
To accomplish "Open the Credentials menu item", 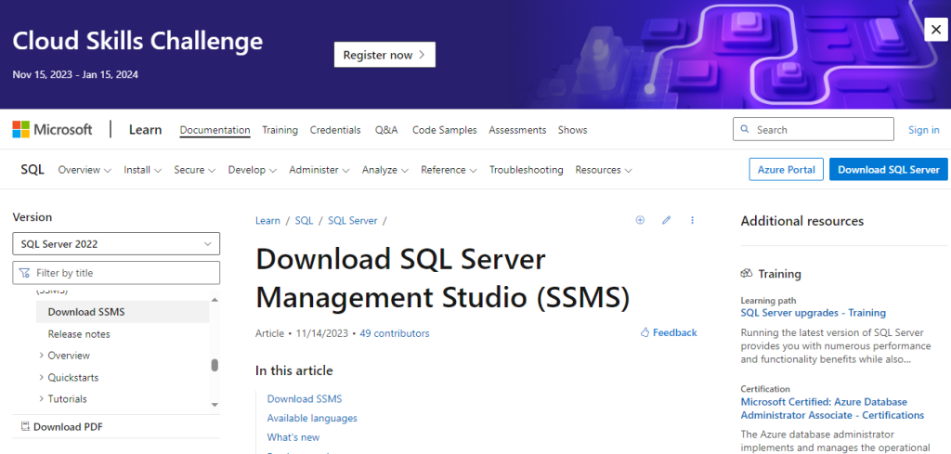I will (335, 130).
